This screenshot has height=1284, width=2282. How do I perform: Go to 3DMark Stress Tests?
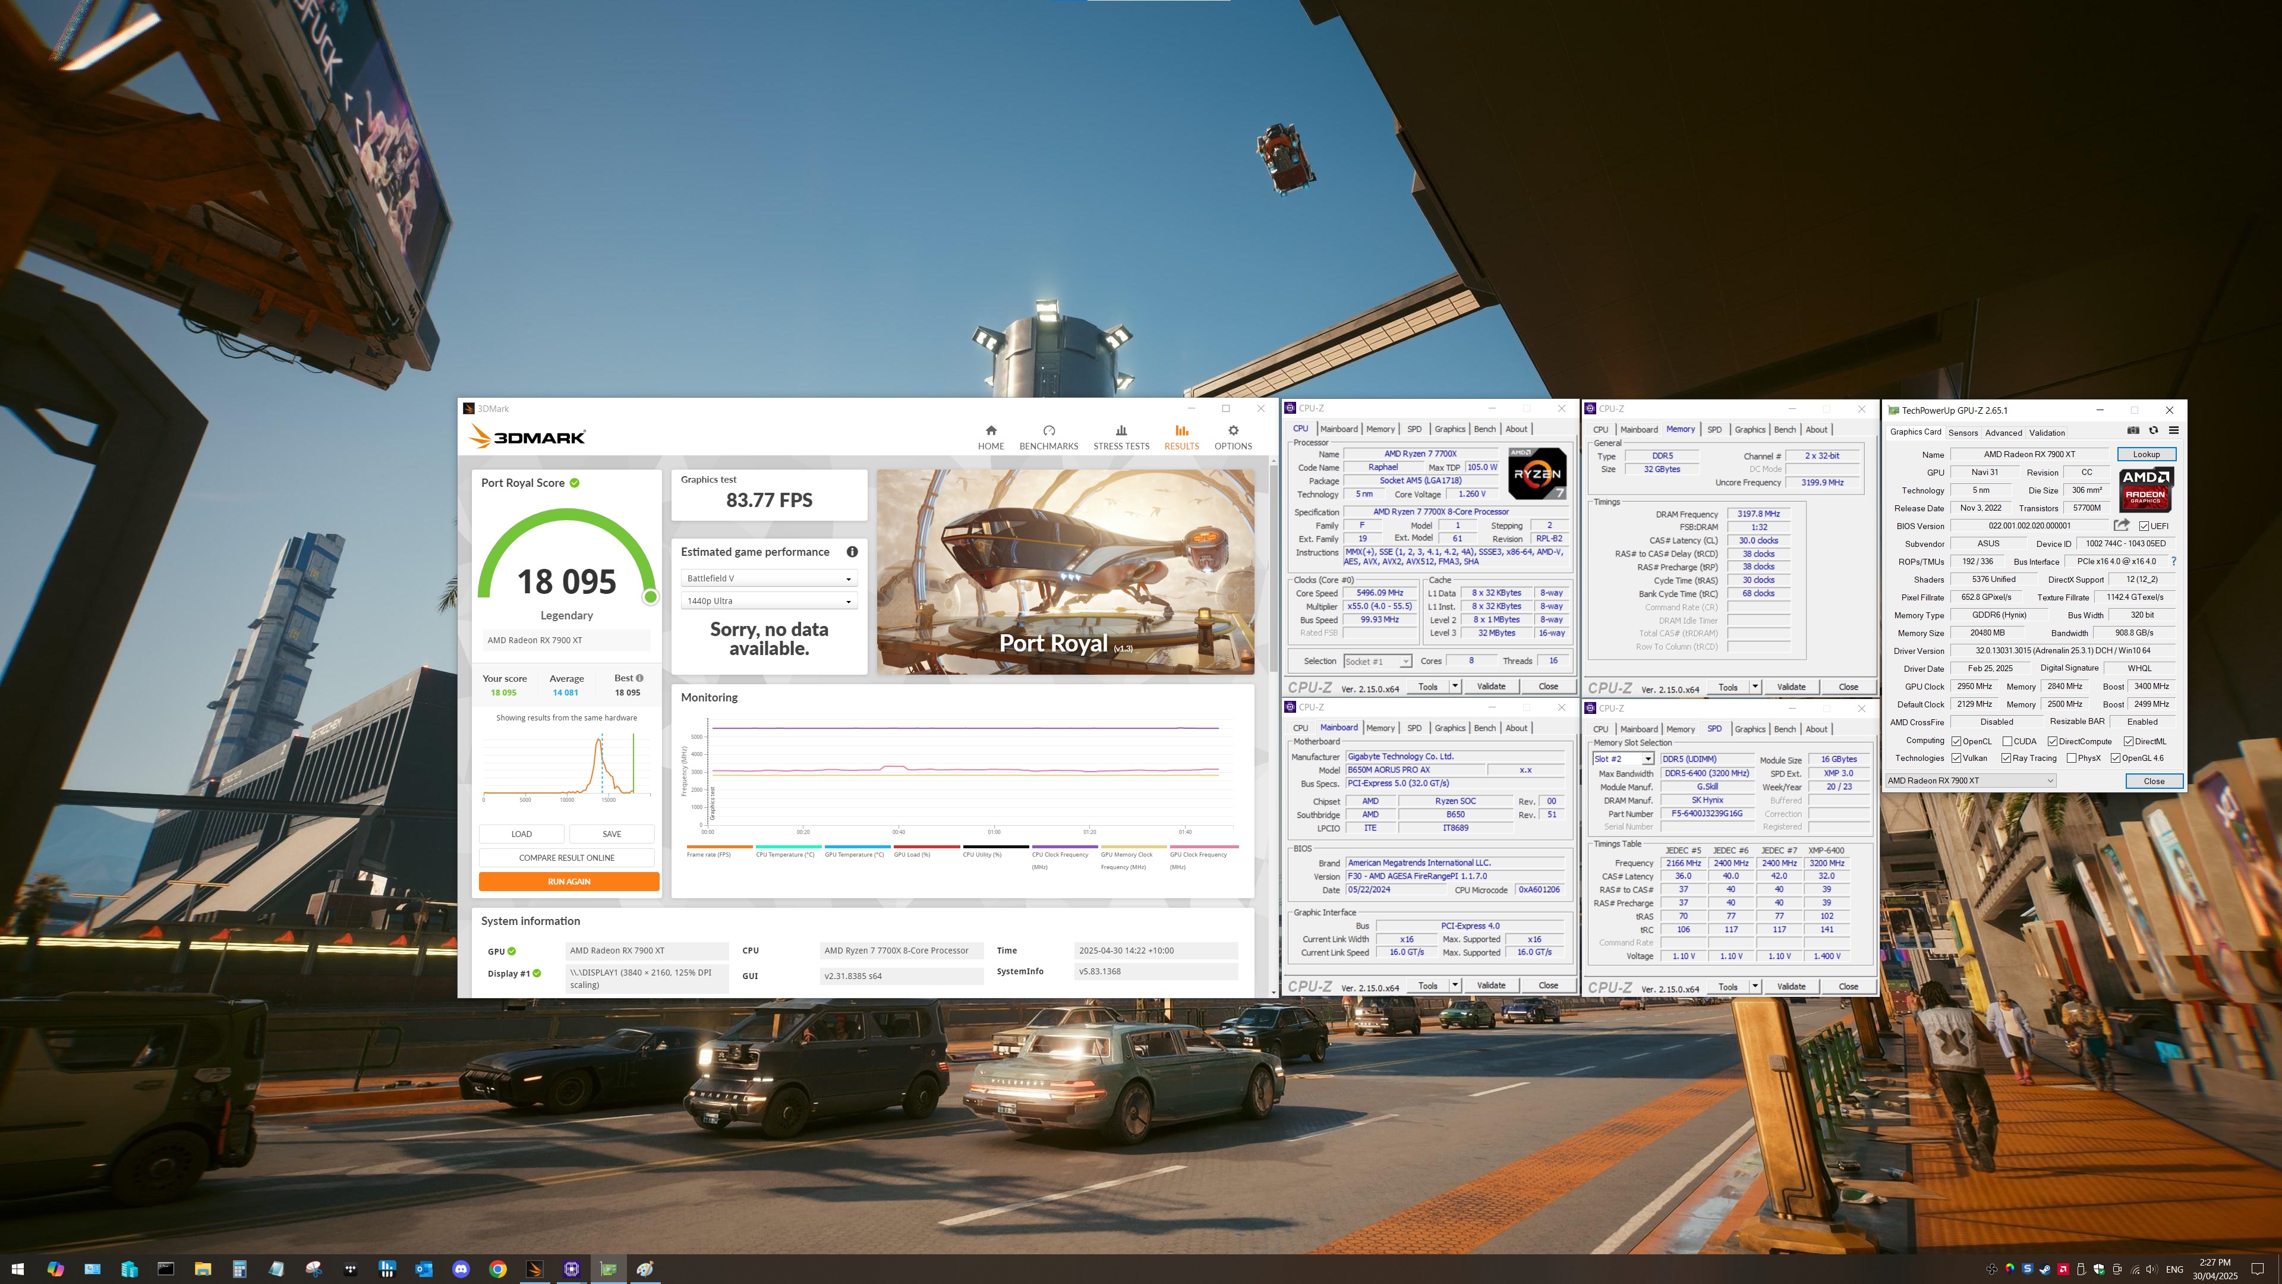[1121, 437]
